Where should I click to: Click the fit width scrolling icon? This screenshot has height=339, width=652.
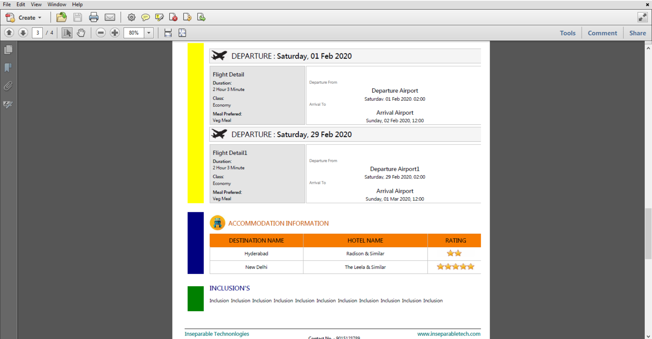tap(168, 33)
